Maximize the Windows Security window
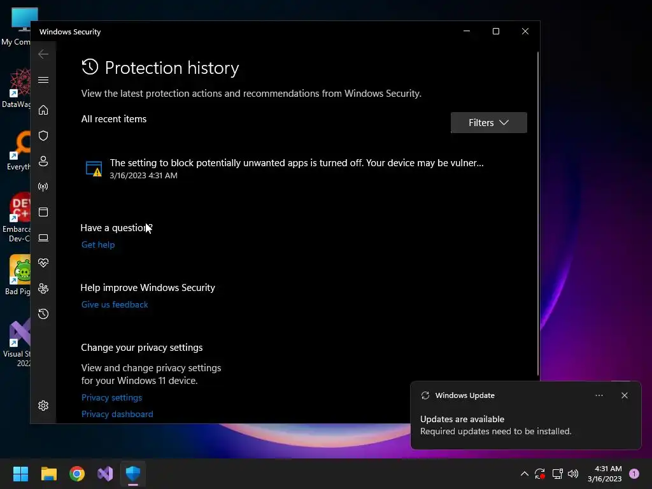The image size is (652, 489). pos(495,32)
